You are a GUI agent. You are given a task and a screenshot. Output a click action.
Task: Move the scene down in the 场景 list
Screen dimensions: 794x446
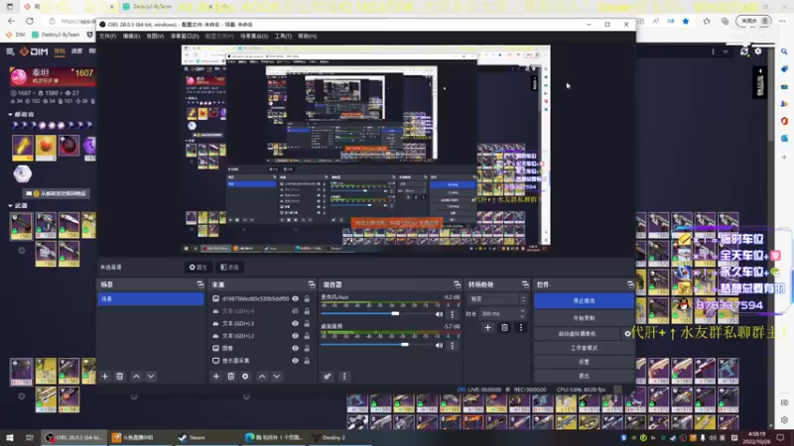click(151, 377)
